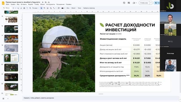Switch to grid view icon

[x=3, y=99]
